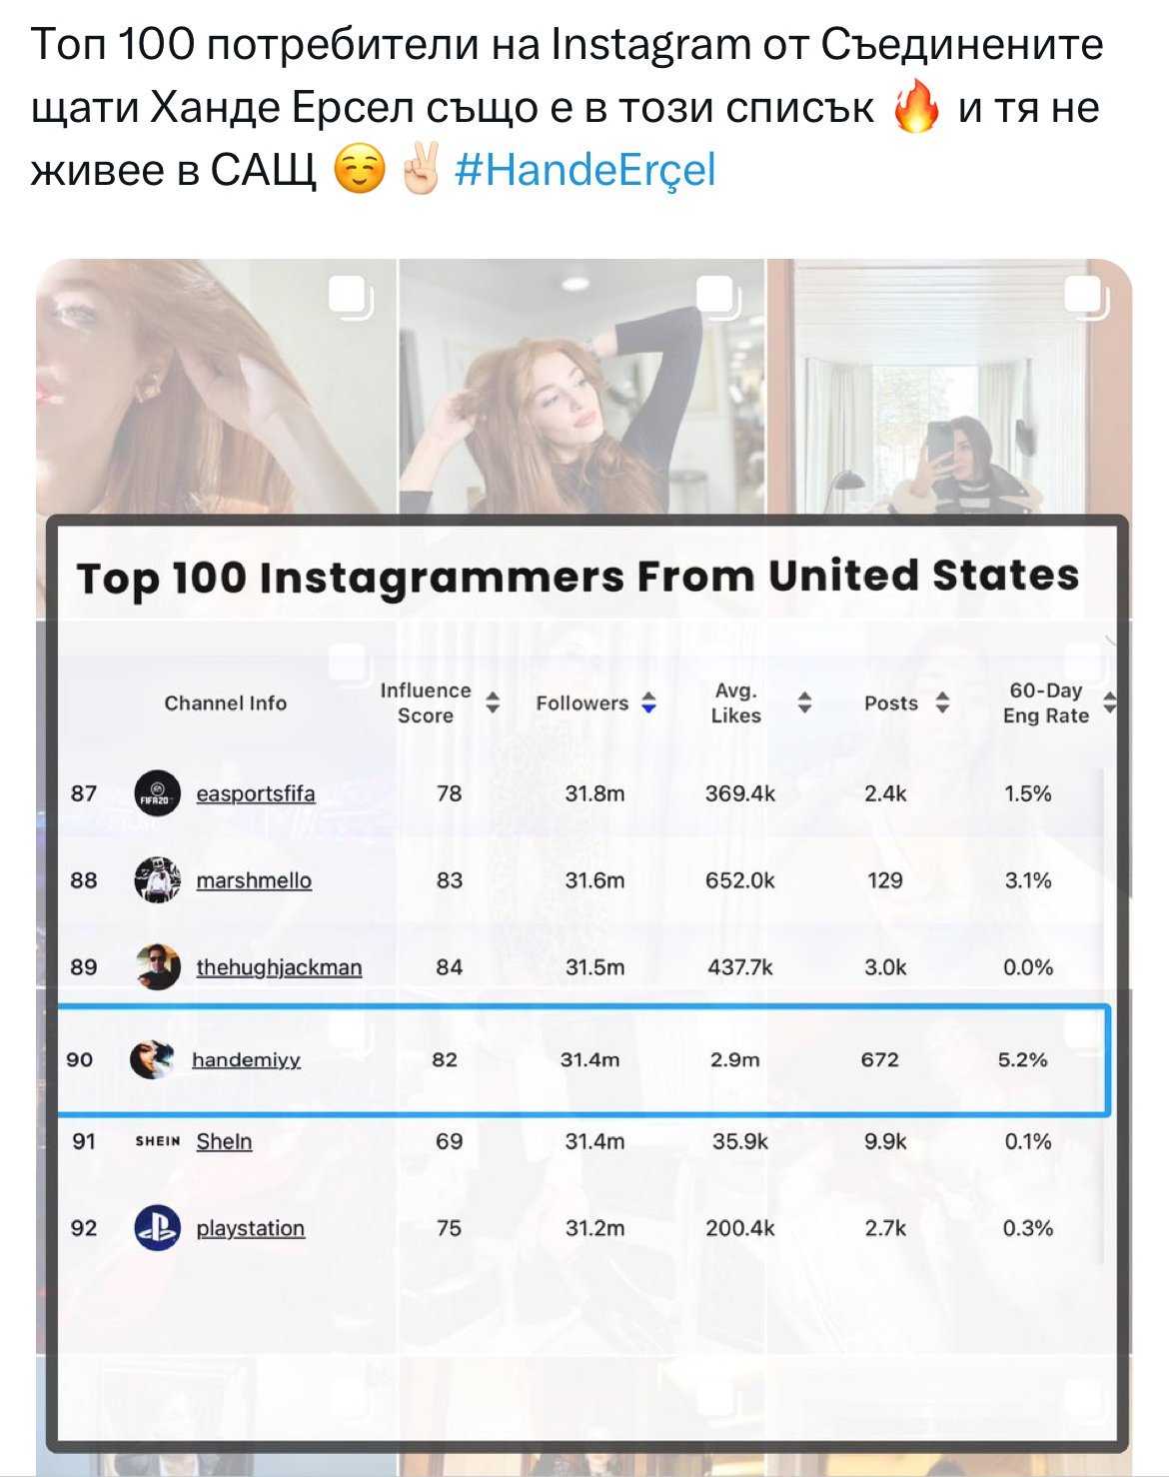Click multi-photo icon on right thumbnail

pyautogui.click(x=1087, y=298)
